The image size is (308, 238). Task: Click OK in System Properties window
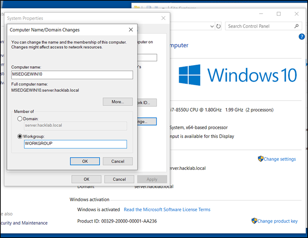pos(86,179)
